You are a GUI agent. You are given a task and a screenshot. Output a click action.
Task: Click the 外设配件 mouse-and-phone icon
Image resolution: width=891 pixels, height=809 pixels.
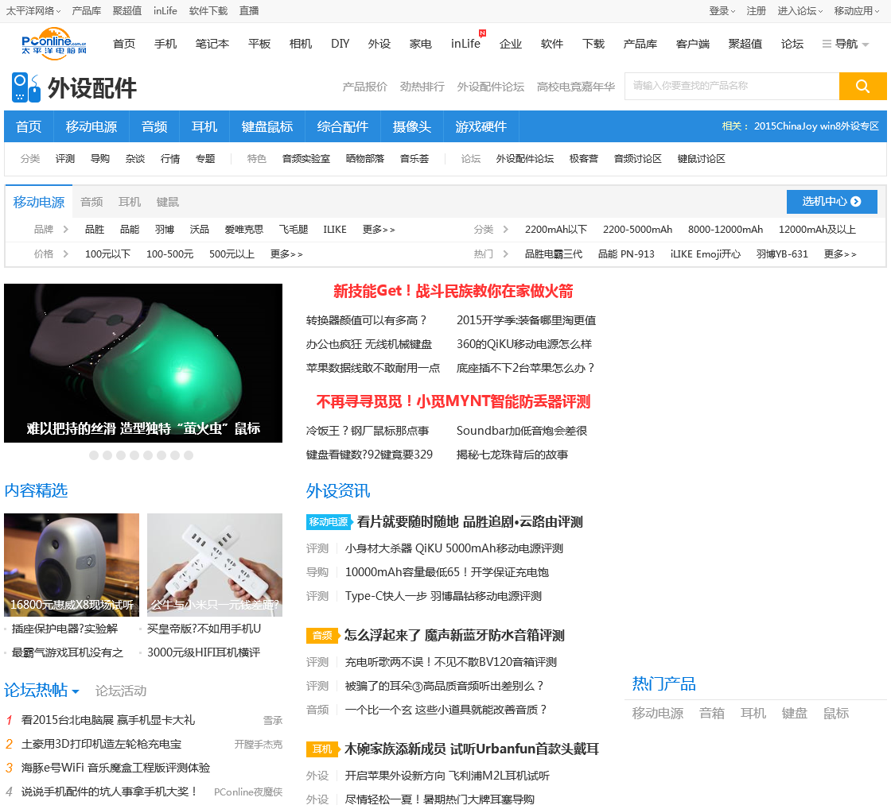click(x=25, y=88)
